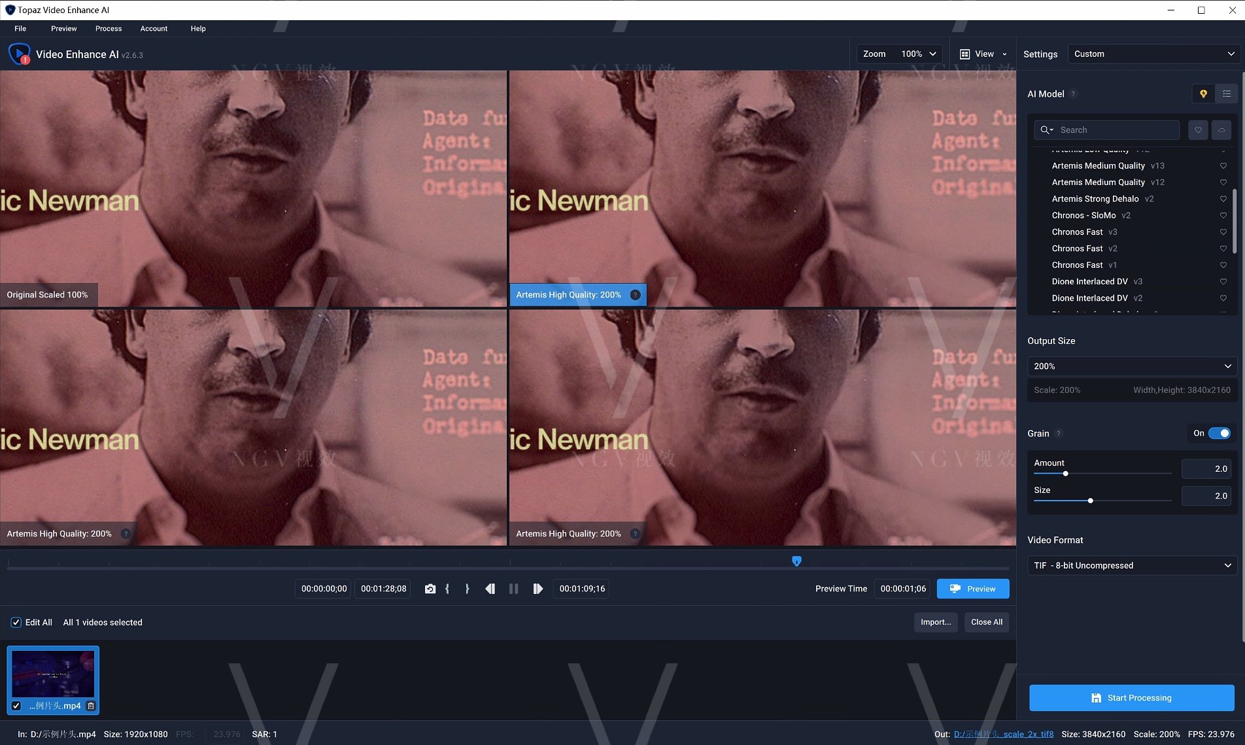Favorite Chronos Fast v2 model

pos(1223,248)
